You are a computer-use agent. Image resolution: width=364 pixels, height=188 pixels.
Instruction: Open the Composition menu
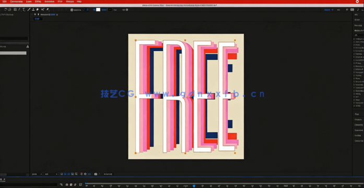click(x=16, y=2)
